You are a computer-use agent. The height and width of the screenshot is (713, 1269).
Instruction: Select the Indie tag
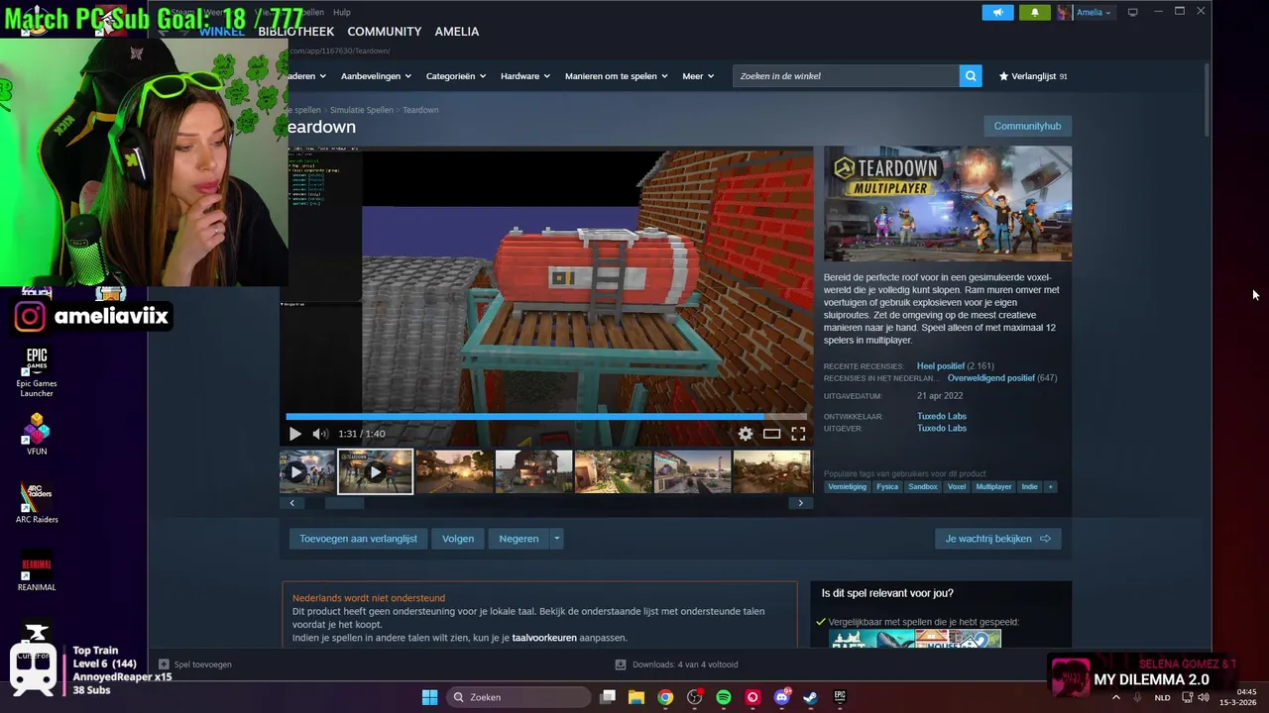point(1030,486)
